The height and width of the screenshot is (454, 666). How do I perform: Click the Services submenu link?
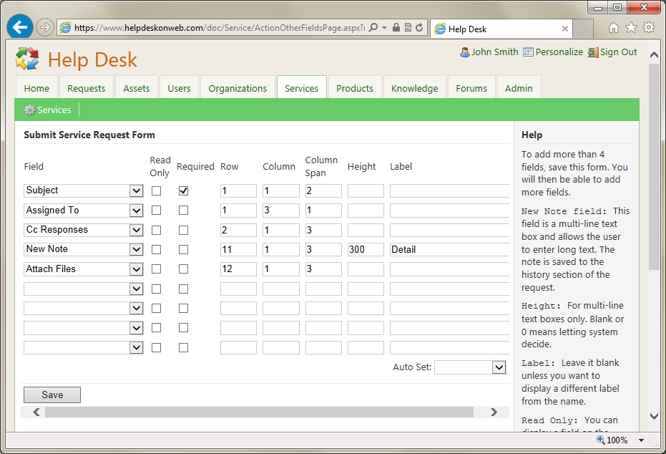[x=54, y=110]
